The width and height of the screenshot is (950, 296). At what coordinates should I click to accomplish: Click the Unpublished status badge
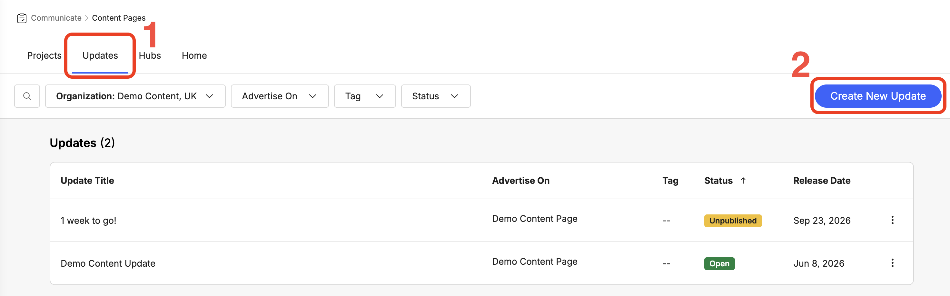click(x=733, y=221)
